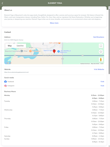Viewport: 110px width, 147px height.
Task: Click the Beaumont Automotive map marker
Action: coord(22,51)
